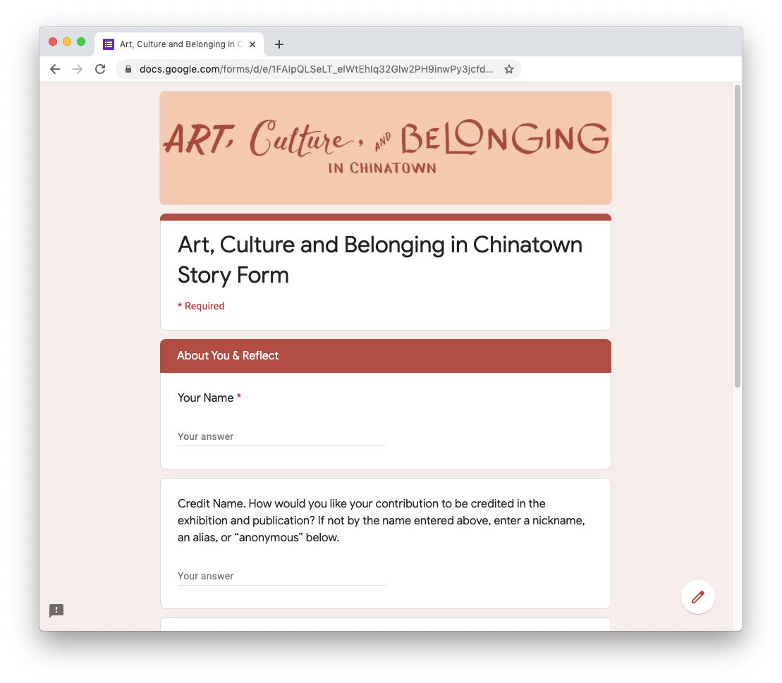This screenshot has height=683, width=782.
Task: Click the form title text
Action: (x=379, y=260)
